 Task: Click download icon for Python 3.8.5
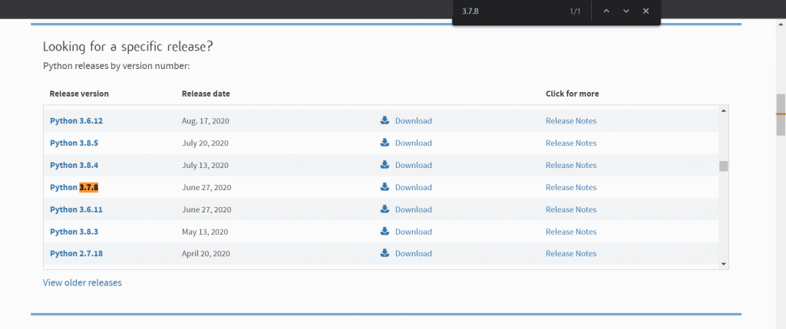385,142
